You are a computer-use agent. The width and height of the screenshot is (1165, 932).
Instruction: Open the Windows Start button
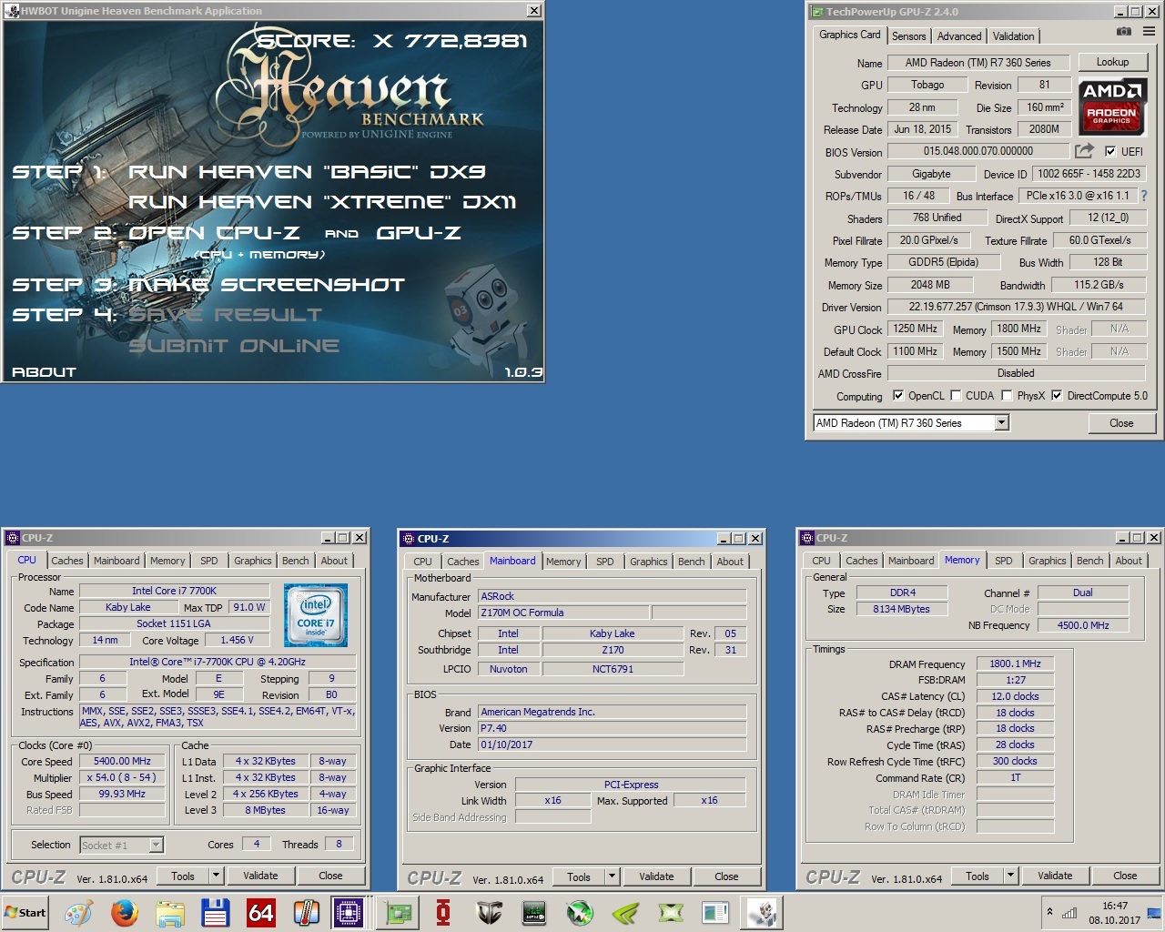tap(26, 912)
